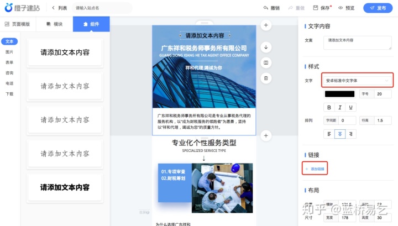Open 预览 preview
The height and width of the screenshot is (226, 398).
point(347,8)
